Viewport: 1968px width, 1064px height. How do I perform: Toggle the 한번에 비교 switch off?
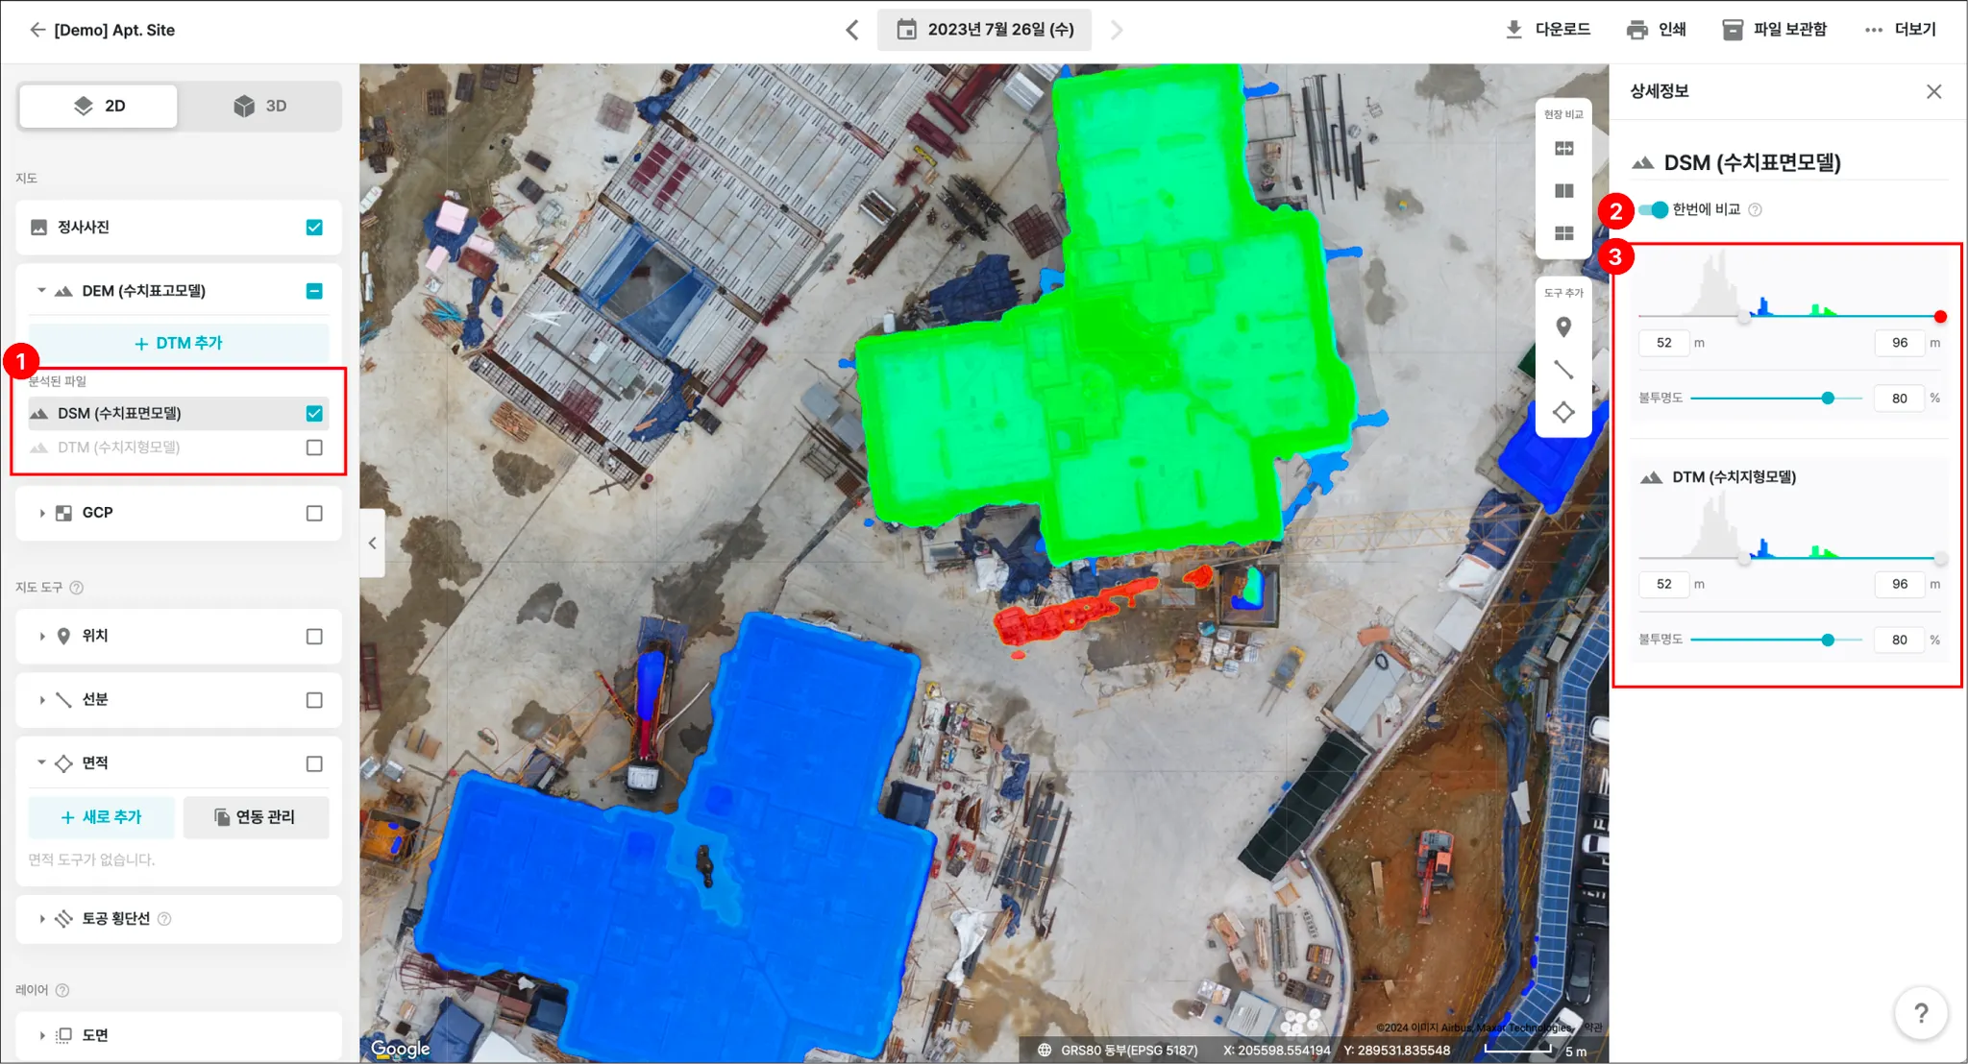(1654, 209)
